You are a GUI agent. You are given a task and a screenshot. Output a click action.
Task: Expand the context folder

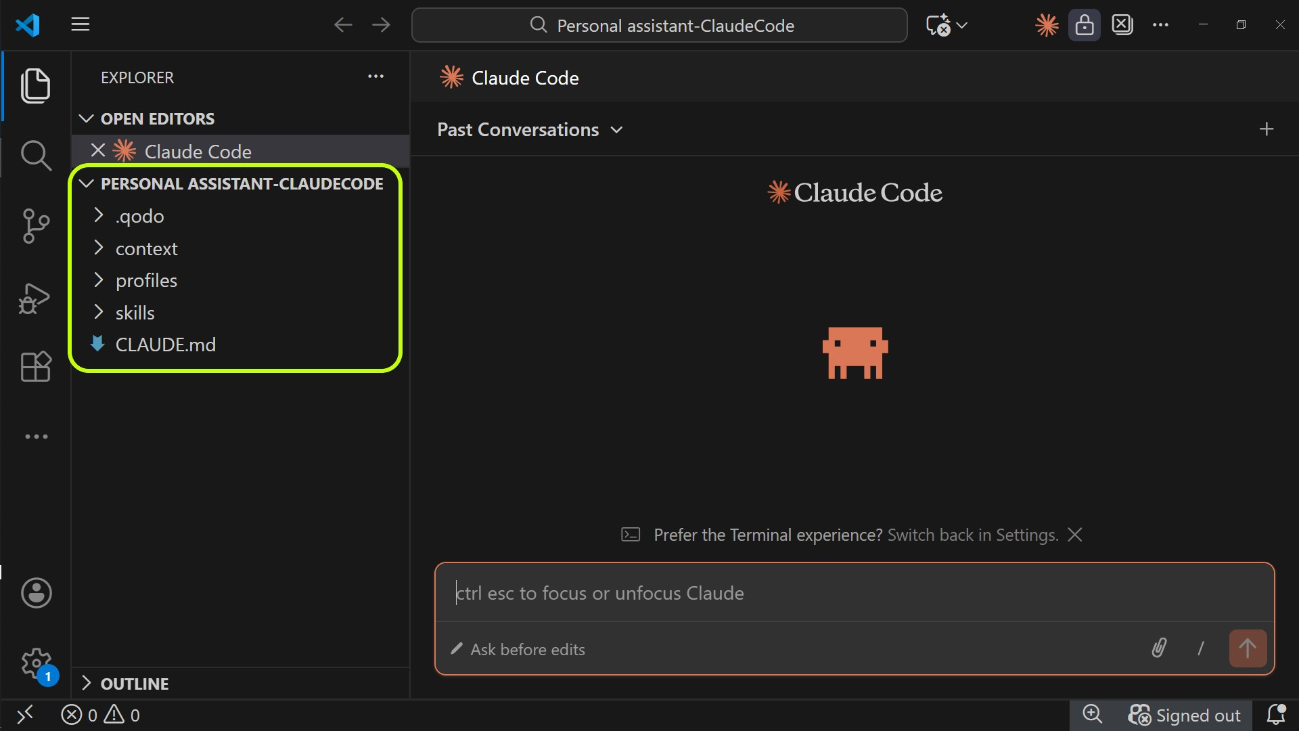pos(146,248)
